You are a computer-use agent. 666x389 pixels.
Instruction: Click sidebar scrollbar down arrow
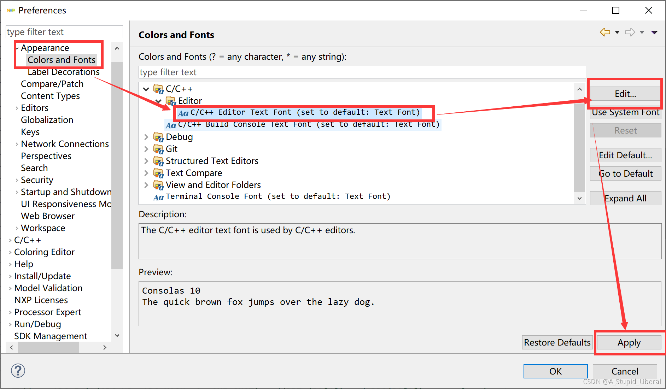click(117, 335)
